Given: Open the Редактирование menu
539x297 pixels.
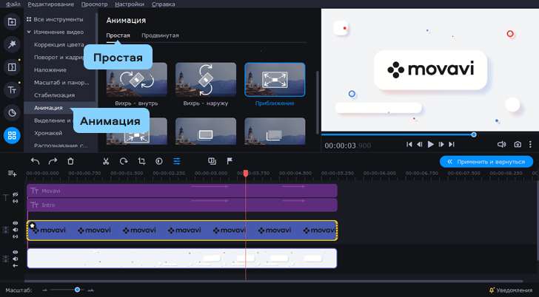Looking at the screenshot, I should 51,4.
